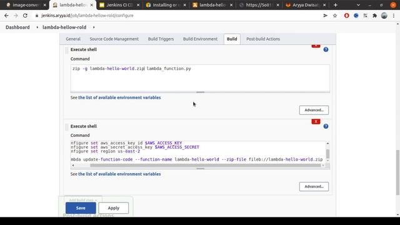The height and width of the screenshot is (225, 400).
Task: Open the browser profile avatar
Action: [x=384, y=16]
